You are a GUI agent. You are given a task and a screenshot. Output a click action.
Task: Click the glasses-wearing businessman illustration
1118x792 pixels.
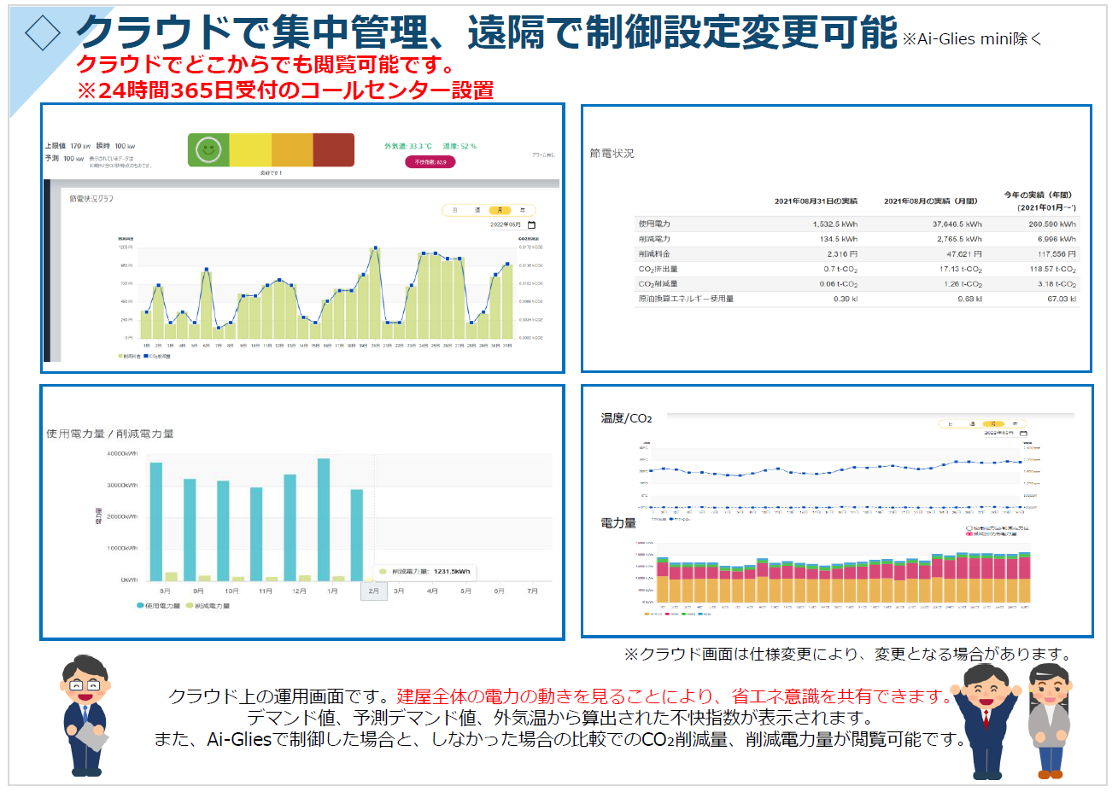pos(85,715)
